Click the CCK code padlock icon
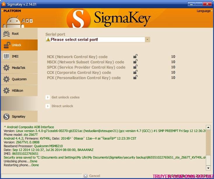Screen dimensions: 214x179 [x=135, y=72]
